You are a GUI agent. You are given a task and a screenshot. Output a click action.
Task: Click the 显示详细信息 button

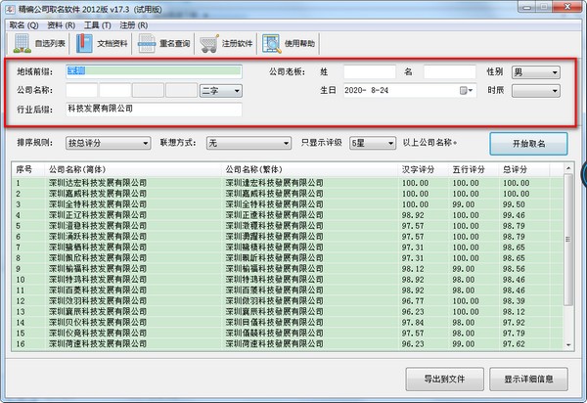[528, 380]
